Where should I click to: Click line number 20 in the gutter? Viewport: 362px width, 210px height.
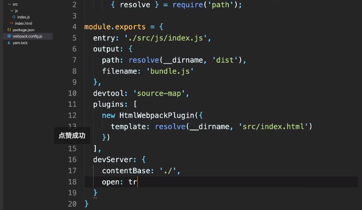tap(72, 204)
